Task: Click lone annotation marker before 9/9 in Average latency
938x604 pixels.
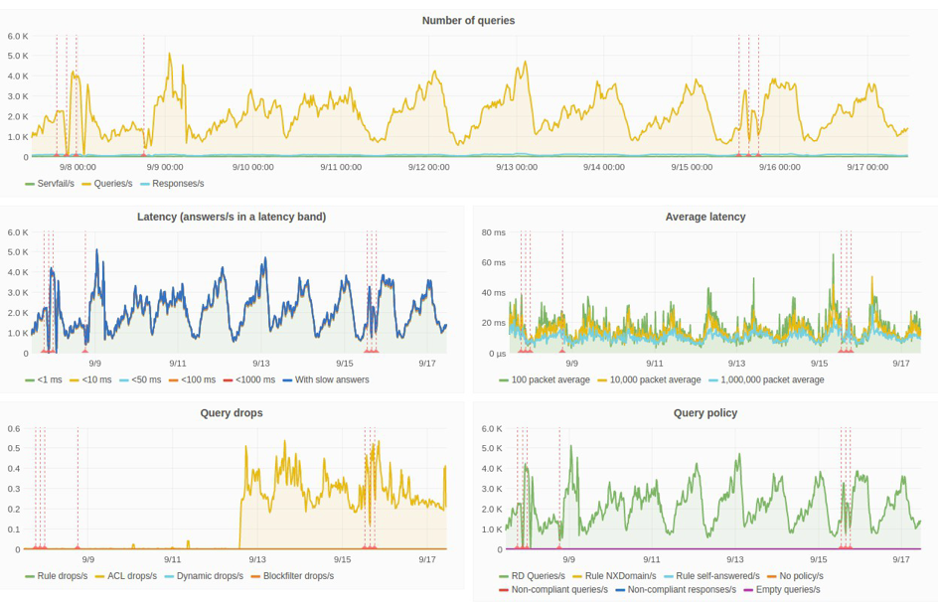Action: [x=562, y=351]
